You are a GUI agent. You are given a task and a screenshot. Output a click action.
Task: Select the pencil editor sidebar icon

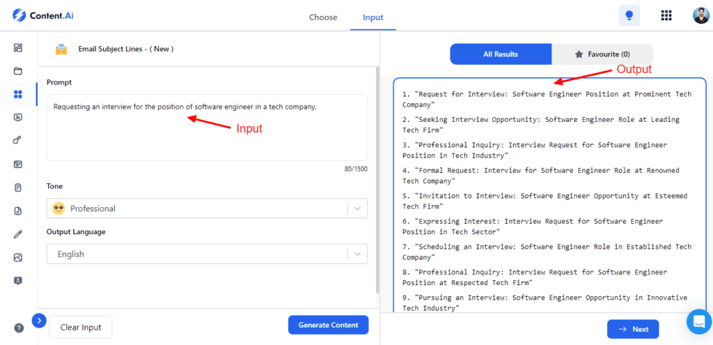(x=17, y=234)
